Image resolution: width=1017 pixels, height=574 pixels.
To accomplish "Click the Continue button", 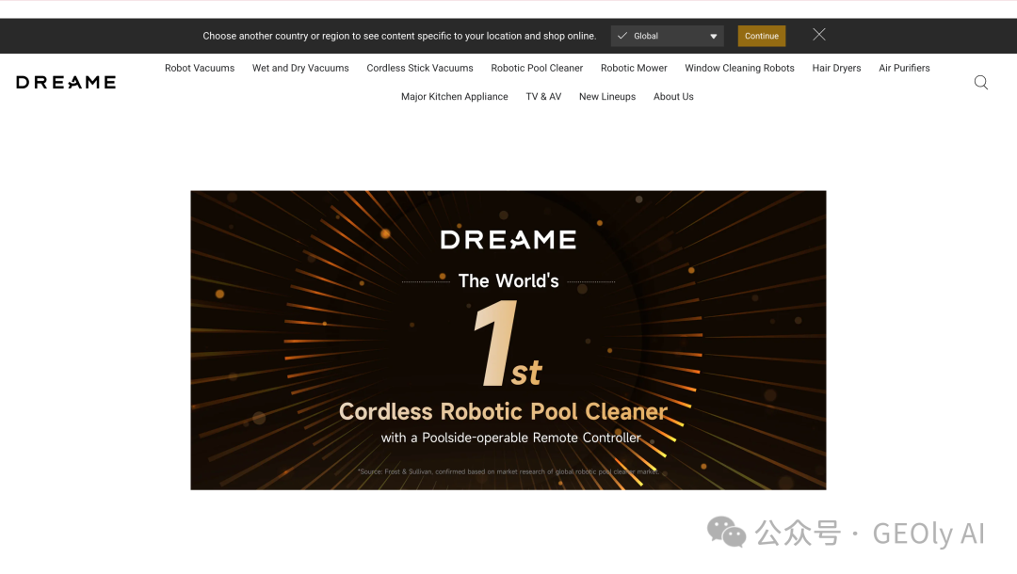I will (x=762, y=37).
